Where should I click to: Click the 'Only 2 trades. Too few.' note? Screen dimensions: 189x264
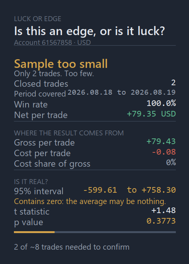[54, 74]
